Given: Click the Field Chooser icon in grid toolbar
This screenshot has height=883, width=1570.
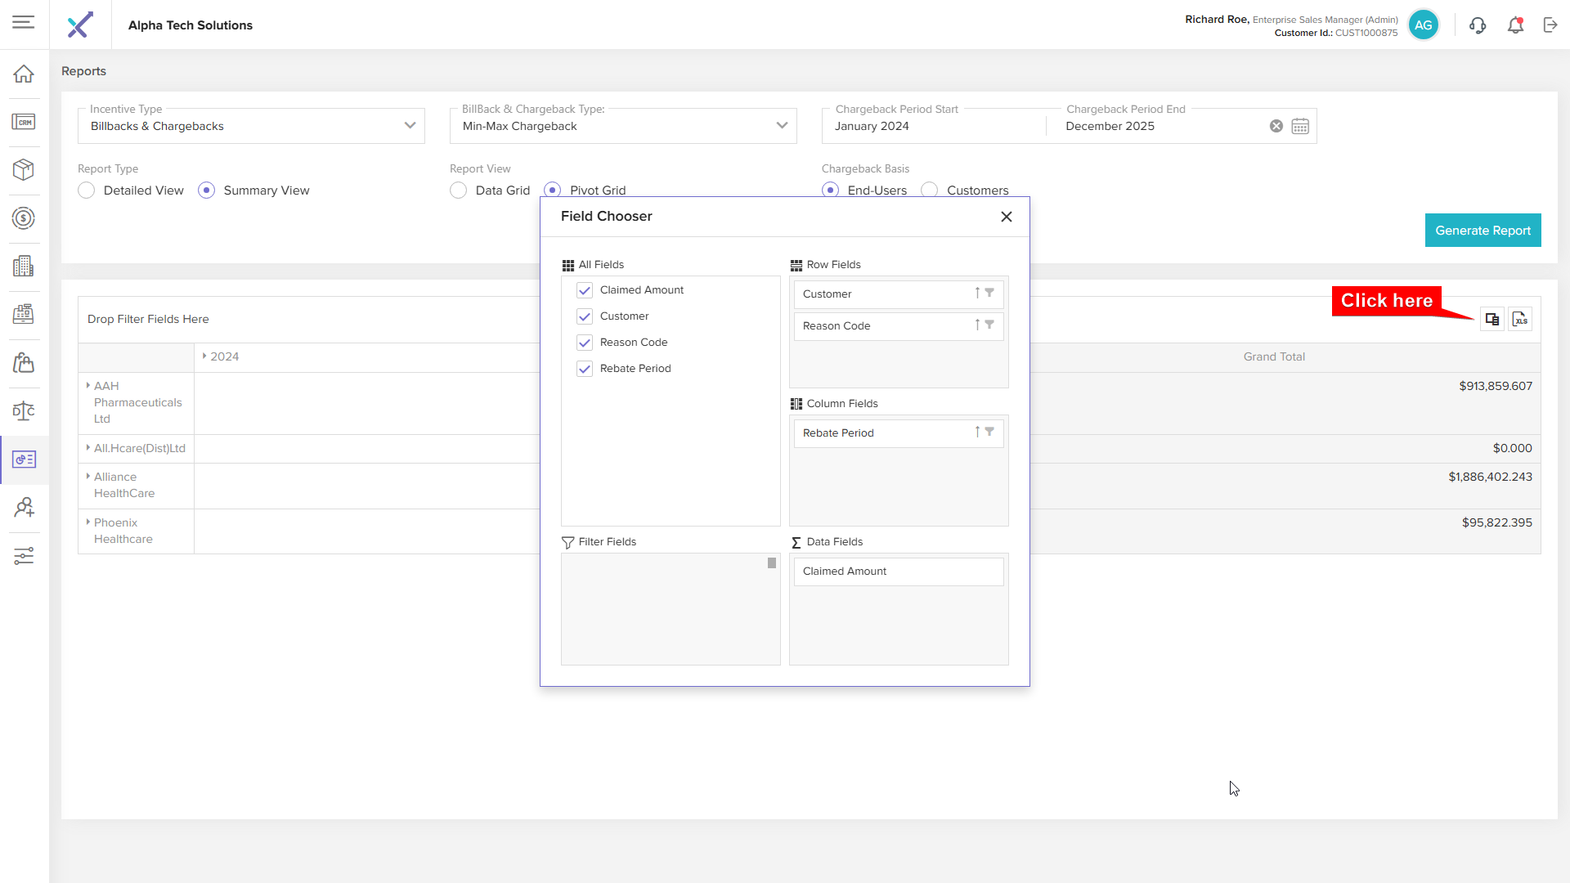Looking at the screenshot, I should point(1492,320).
